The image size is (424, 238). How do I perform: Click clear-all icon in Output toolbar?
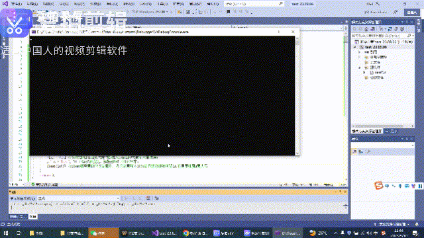coord(148,198)
